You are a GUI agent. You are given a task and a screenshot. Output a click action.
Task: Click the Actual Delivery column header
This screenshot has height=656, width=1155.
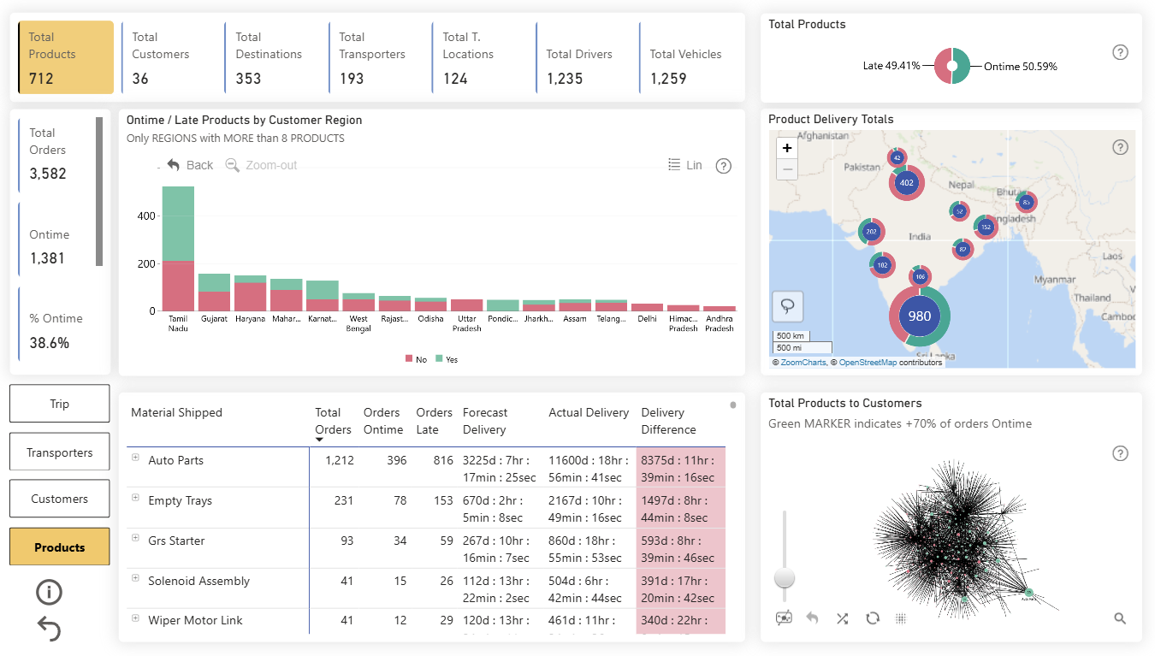(x=589, y=412)
